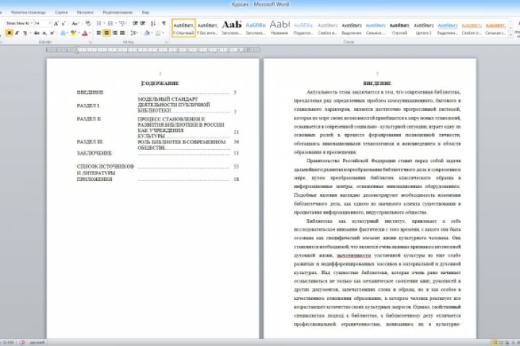Toggle subscript formatting
This screenshot has height=346, width=520.
coord(45,32)
